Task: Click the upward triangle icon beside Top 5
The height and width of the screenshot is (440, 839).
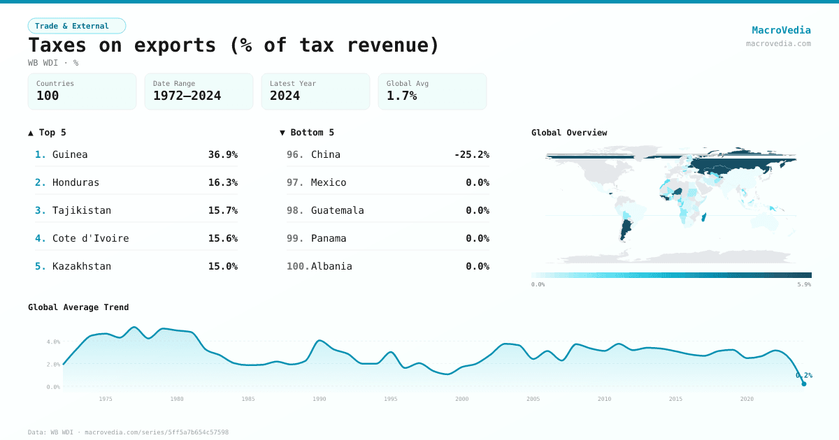Action: tap(29, 132)
